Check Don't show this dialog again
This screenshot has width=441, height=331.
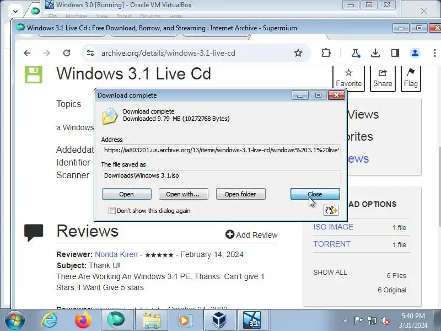(x=112, y=211)
